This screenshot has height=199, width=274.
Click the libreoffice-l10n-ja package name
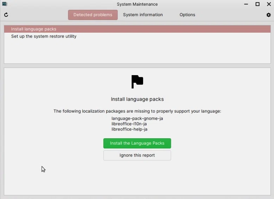(x=129, y=124)
